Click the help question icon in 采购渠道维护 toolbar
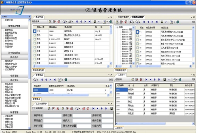 [x=171, y=22]
